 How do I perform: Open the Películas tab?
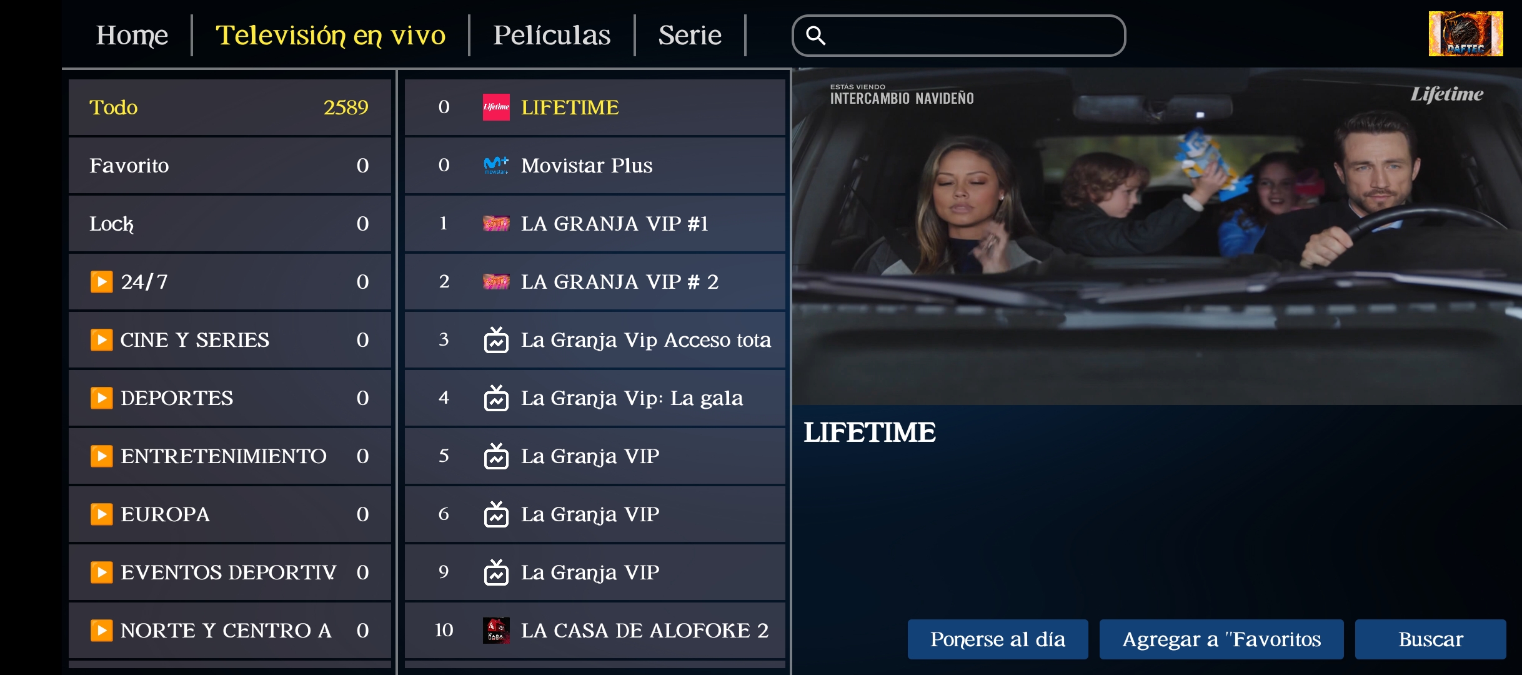coord(551,36)
